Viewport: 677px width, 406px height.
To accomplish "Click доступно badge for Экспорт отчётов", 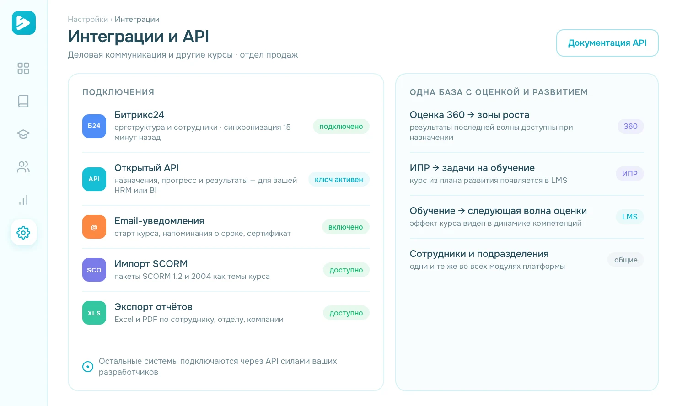I will 346,313.
